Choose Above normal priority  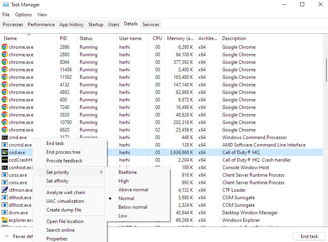(x=137, y=190)
